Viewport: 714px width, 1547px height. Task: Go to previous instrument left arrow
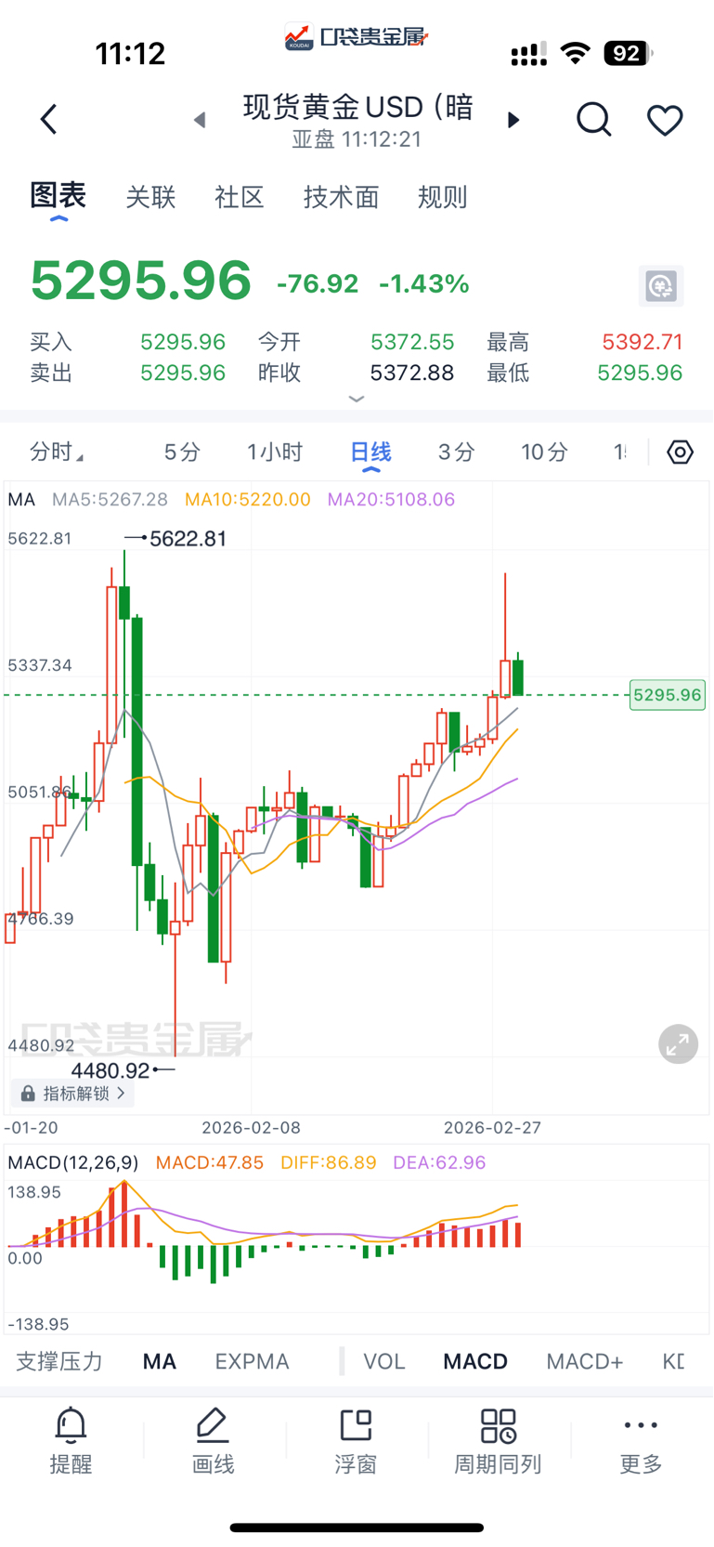[200, 120]
